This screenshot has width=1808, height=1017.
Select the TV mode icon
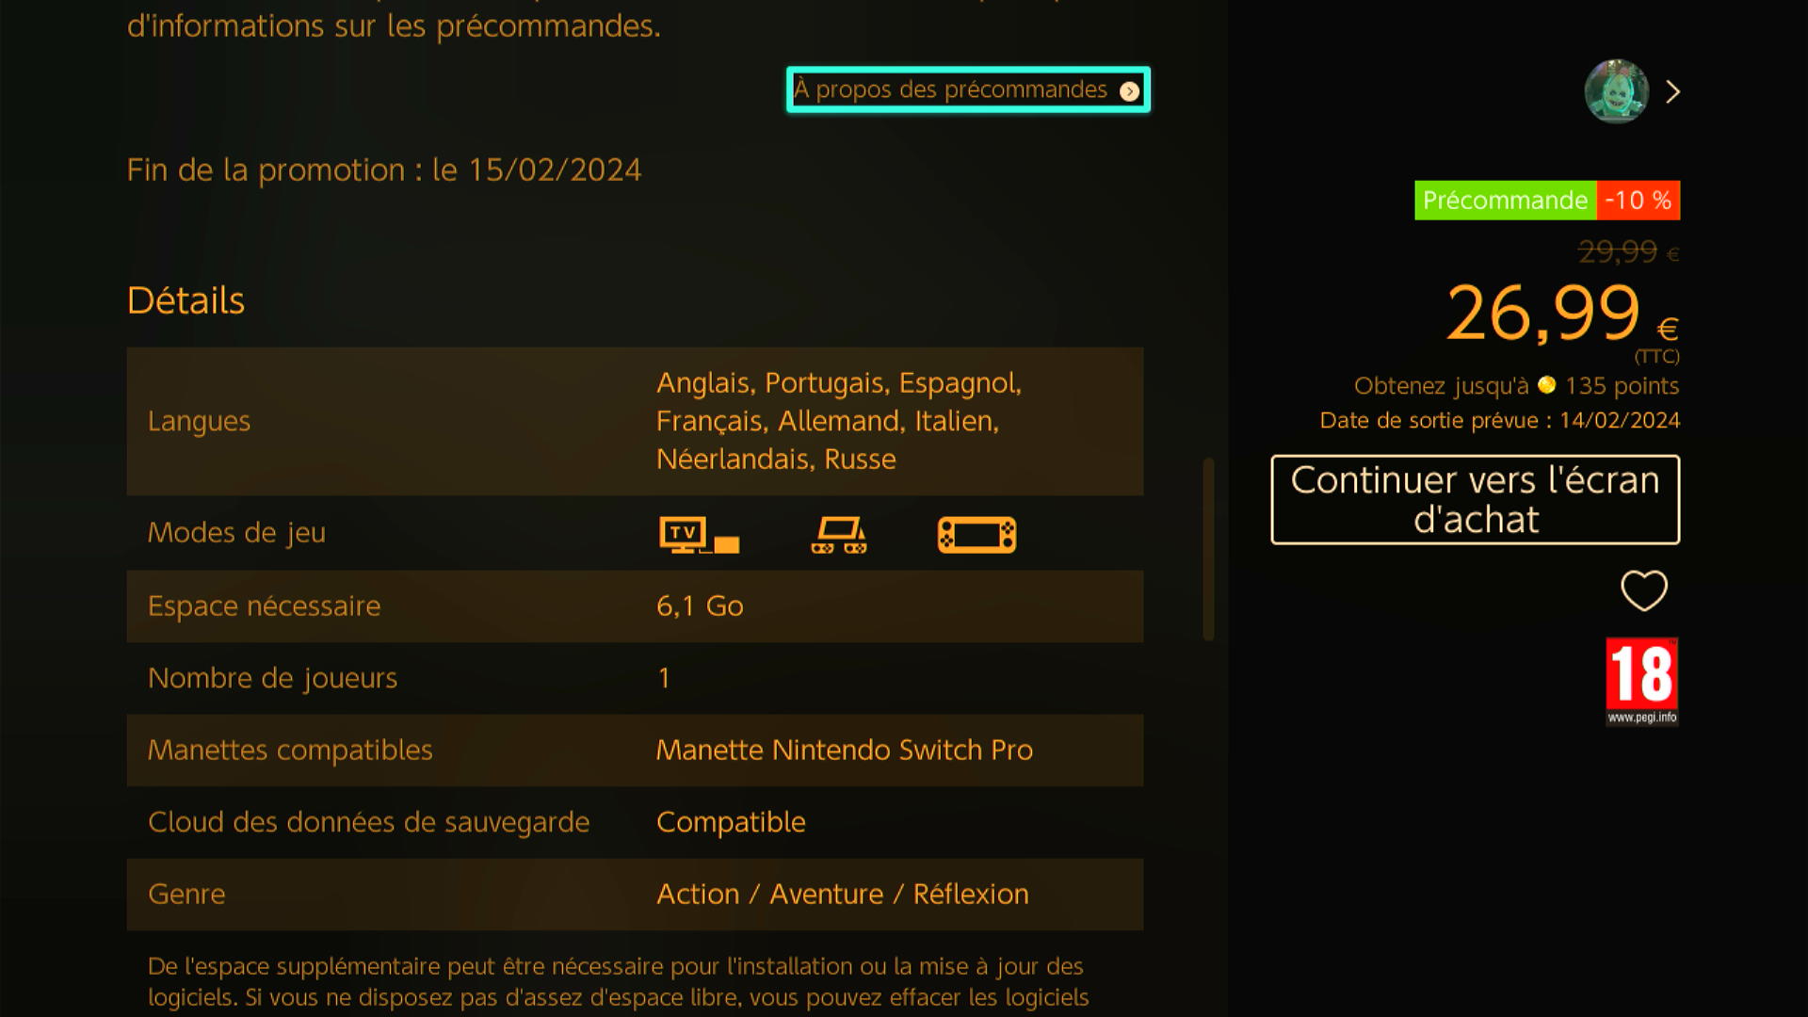(699, 534)
